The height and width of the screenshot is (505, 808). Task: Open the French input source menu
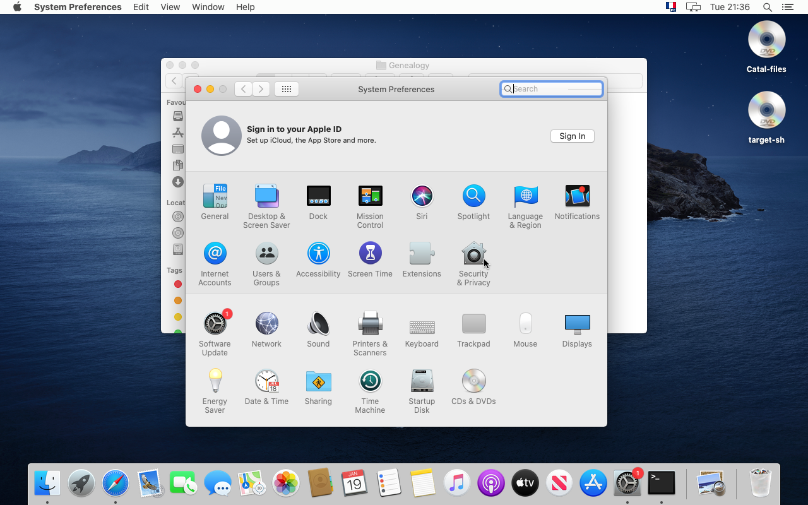point(671,7)
